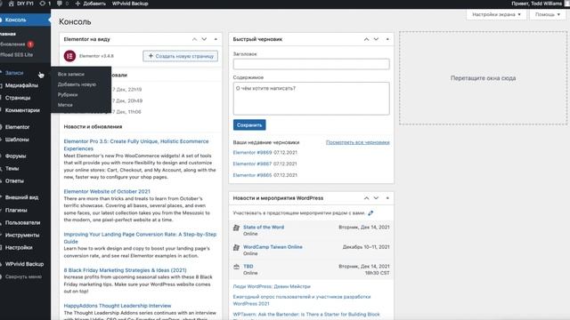
Task: Open WPvivid Backup in sidebar
Action: 25,264
